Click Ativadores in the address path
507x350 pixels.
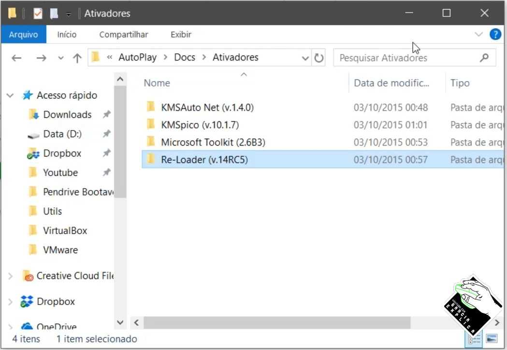pos(235,57)
